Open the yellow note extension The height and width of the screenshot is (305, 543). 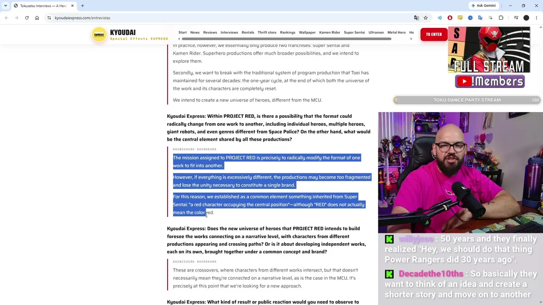(x=460, y=18)
